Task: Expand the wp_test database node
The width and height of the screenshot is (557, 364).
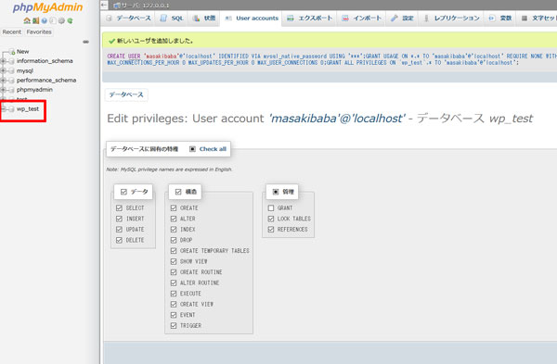Action: [x=3, y=109]
